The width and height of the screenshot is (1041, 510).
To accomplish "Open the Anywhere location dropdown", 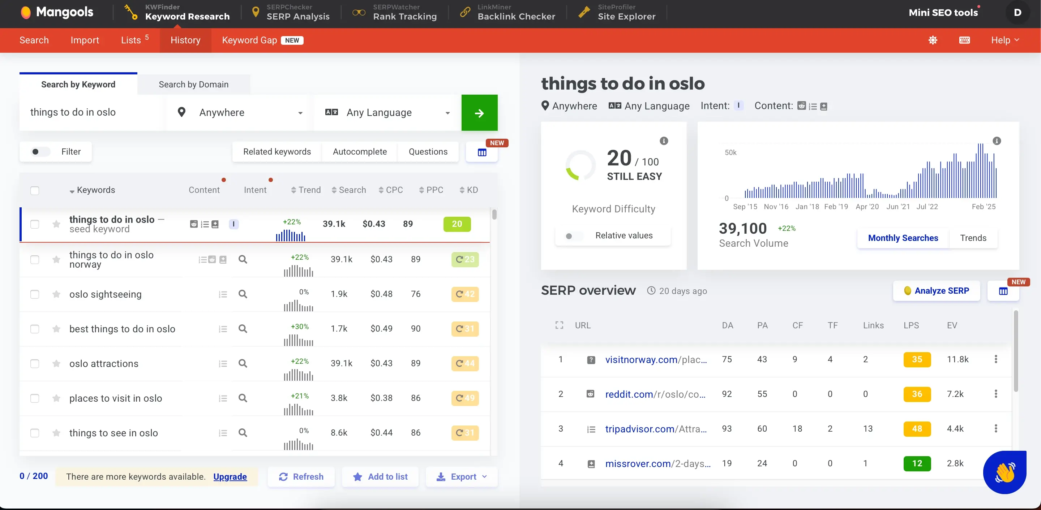I will [x=240, y=113].
